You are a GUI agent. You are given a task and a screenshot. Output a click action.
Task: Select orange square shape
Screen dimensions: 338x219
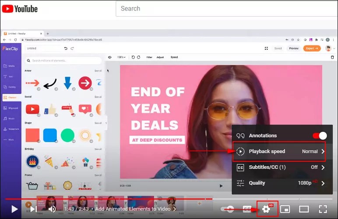(x=32, y=136)
